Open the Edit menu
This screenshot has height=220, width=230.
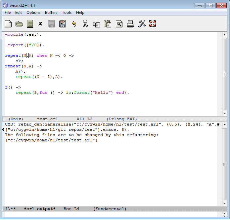(x=19, y=13)
